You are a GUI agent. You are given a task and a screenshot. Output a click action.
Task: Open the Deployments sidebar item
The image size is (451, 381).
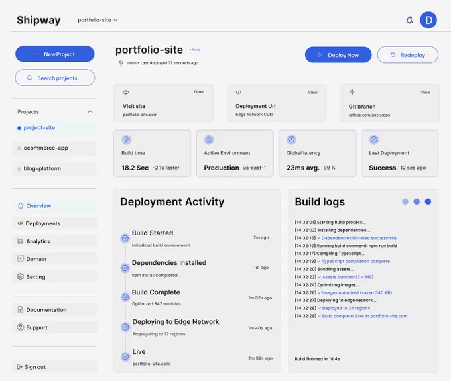(54, 223)
